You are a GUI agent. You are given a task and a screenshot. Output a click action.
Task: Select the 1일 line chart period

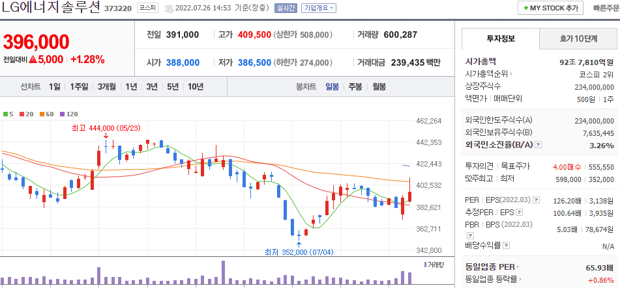click(x=55, y=87)
